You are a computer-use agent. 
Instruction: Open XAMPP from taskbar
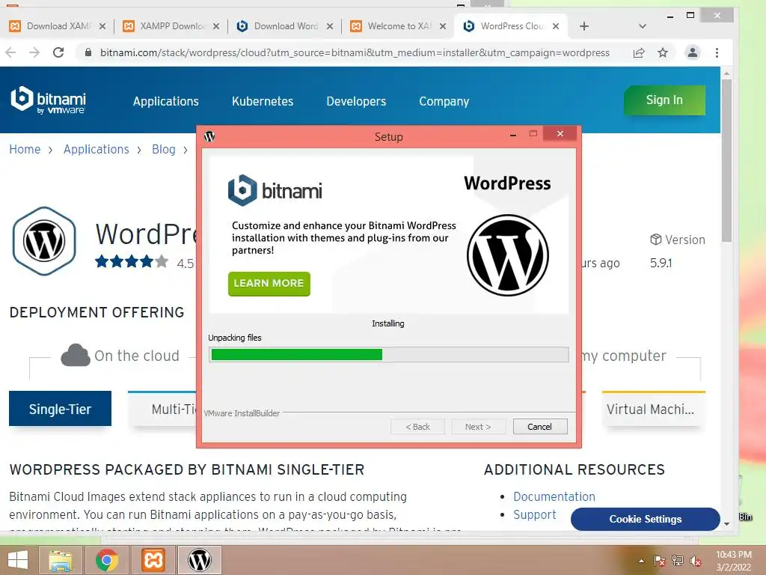153,560
